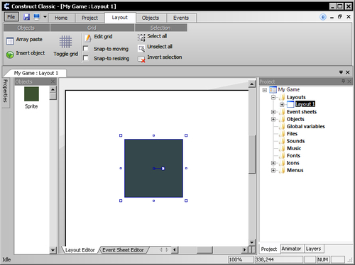This screenshot has width=355, height=265.
Task: Pin the Project panel with pushpin icon
Action: 343,81
